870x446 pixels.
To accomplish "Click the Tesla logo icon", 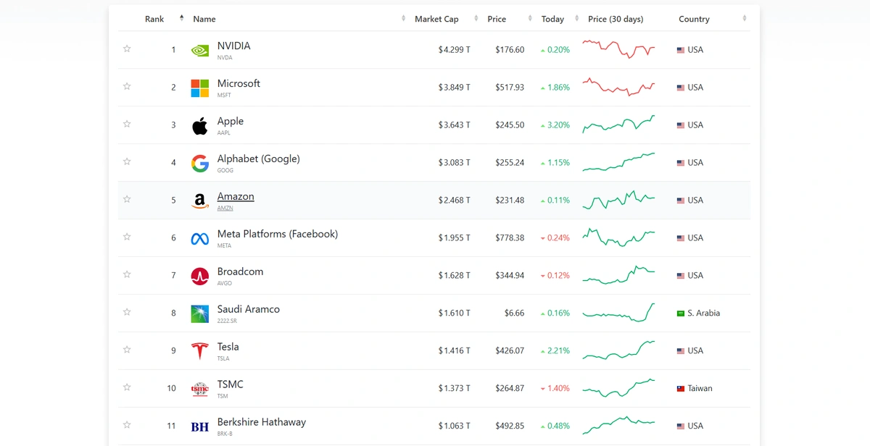I will point(199,352).
